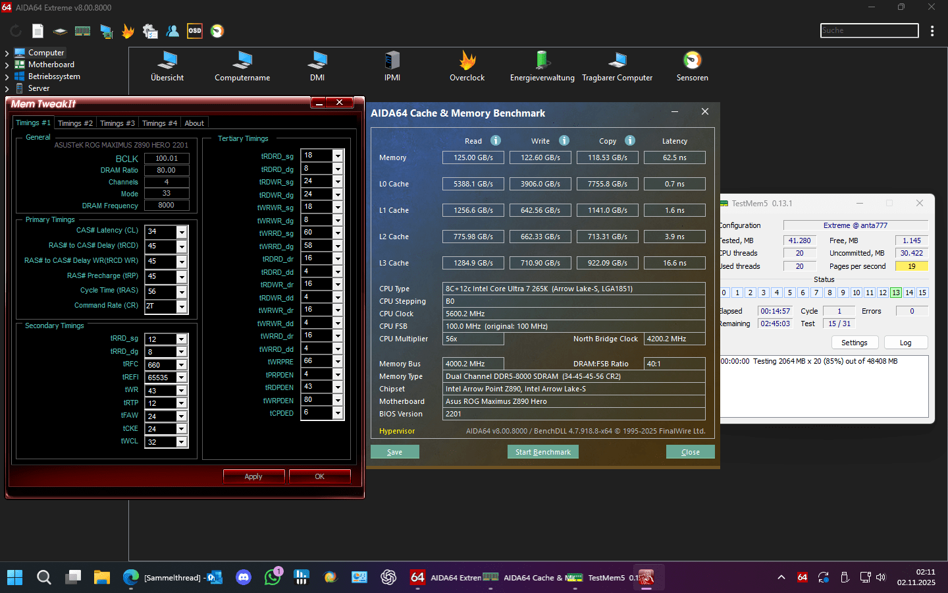Open the About tab in Mem TweakIt
948x593 pixels.
click(x=194, y=123)
